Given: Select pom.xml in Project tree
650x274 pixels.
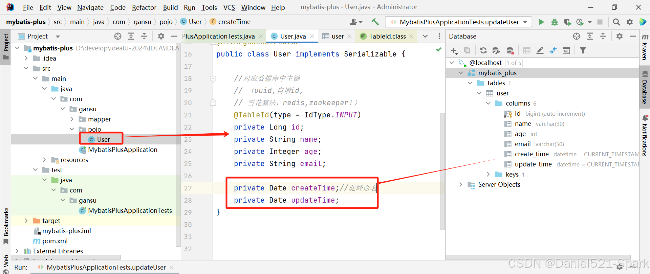Looking at the screenshot, I should tap(55, 241).
